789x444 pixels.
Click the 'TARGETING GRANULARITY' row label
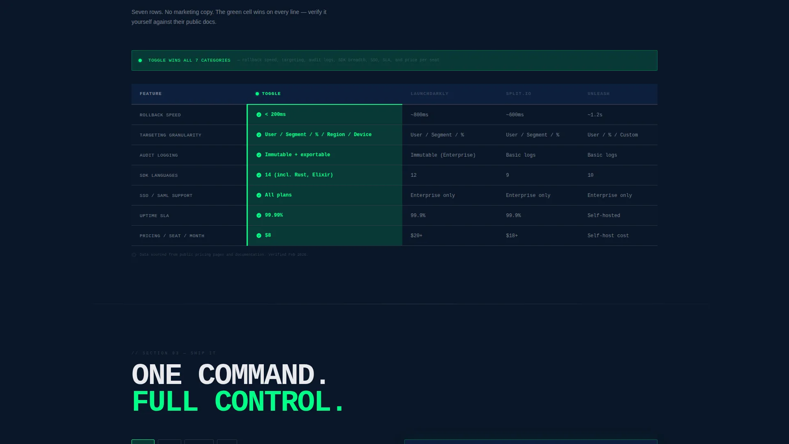pyautogui.click(x=171, y=135)
